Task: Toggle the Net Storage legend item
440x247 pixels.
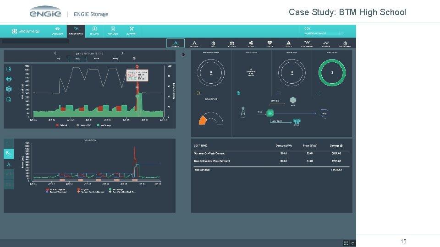Action: pyautogui.click(x=104, y=125)
